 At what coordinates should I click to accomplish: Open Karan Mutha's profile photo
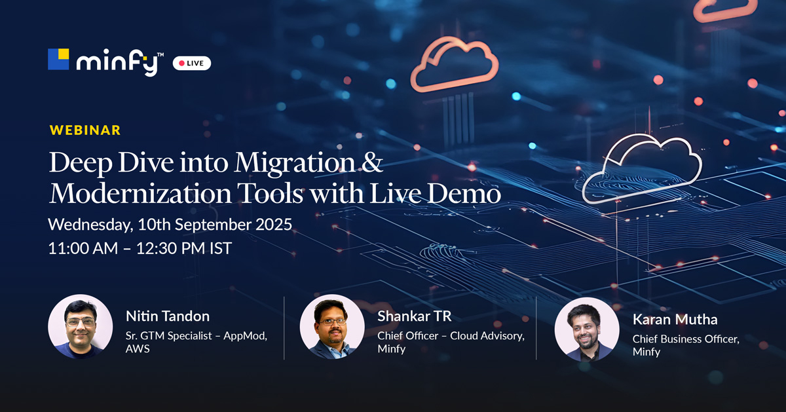(586, 329)
